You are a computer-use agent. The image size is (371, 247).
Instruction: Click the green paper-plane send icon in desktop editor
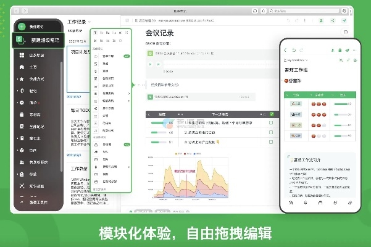pyautogui.click(x=344, y=20)
